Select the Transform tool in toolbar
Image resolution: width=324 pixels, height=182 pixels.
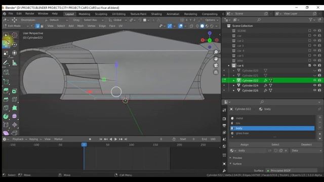(15, 53)
